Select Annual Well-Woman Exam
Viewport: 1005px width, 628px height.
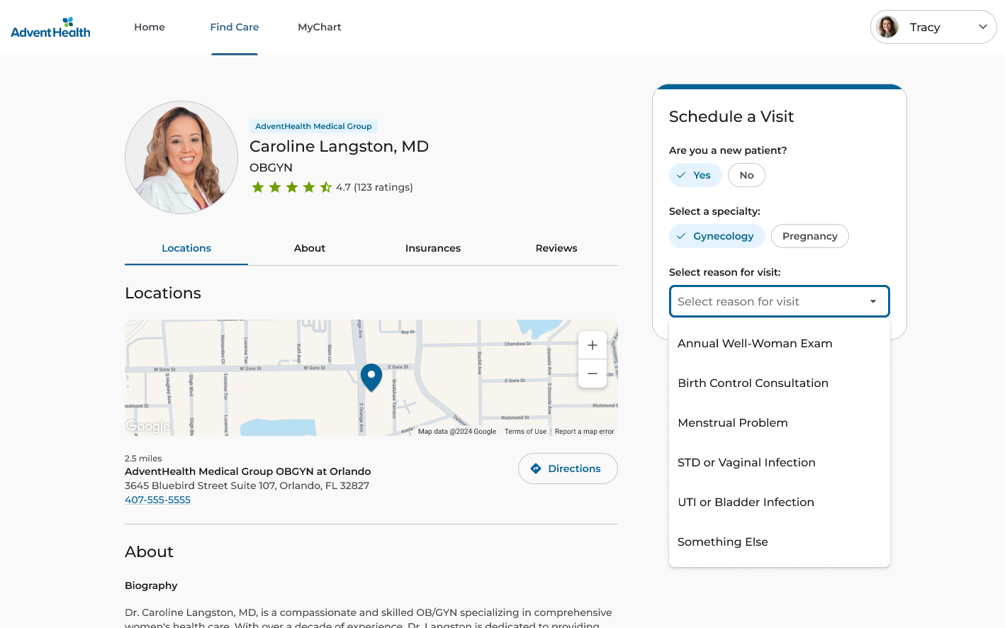tap(780, 343)
